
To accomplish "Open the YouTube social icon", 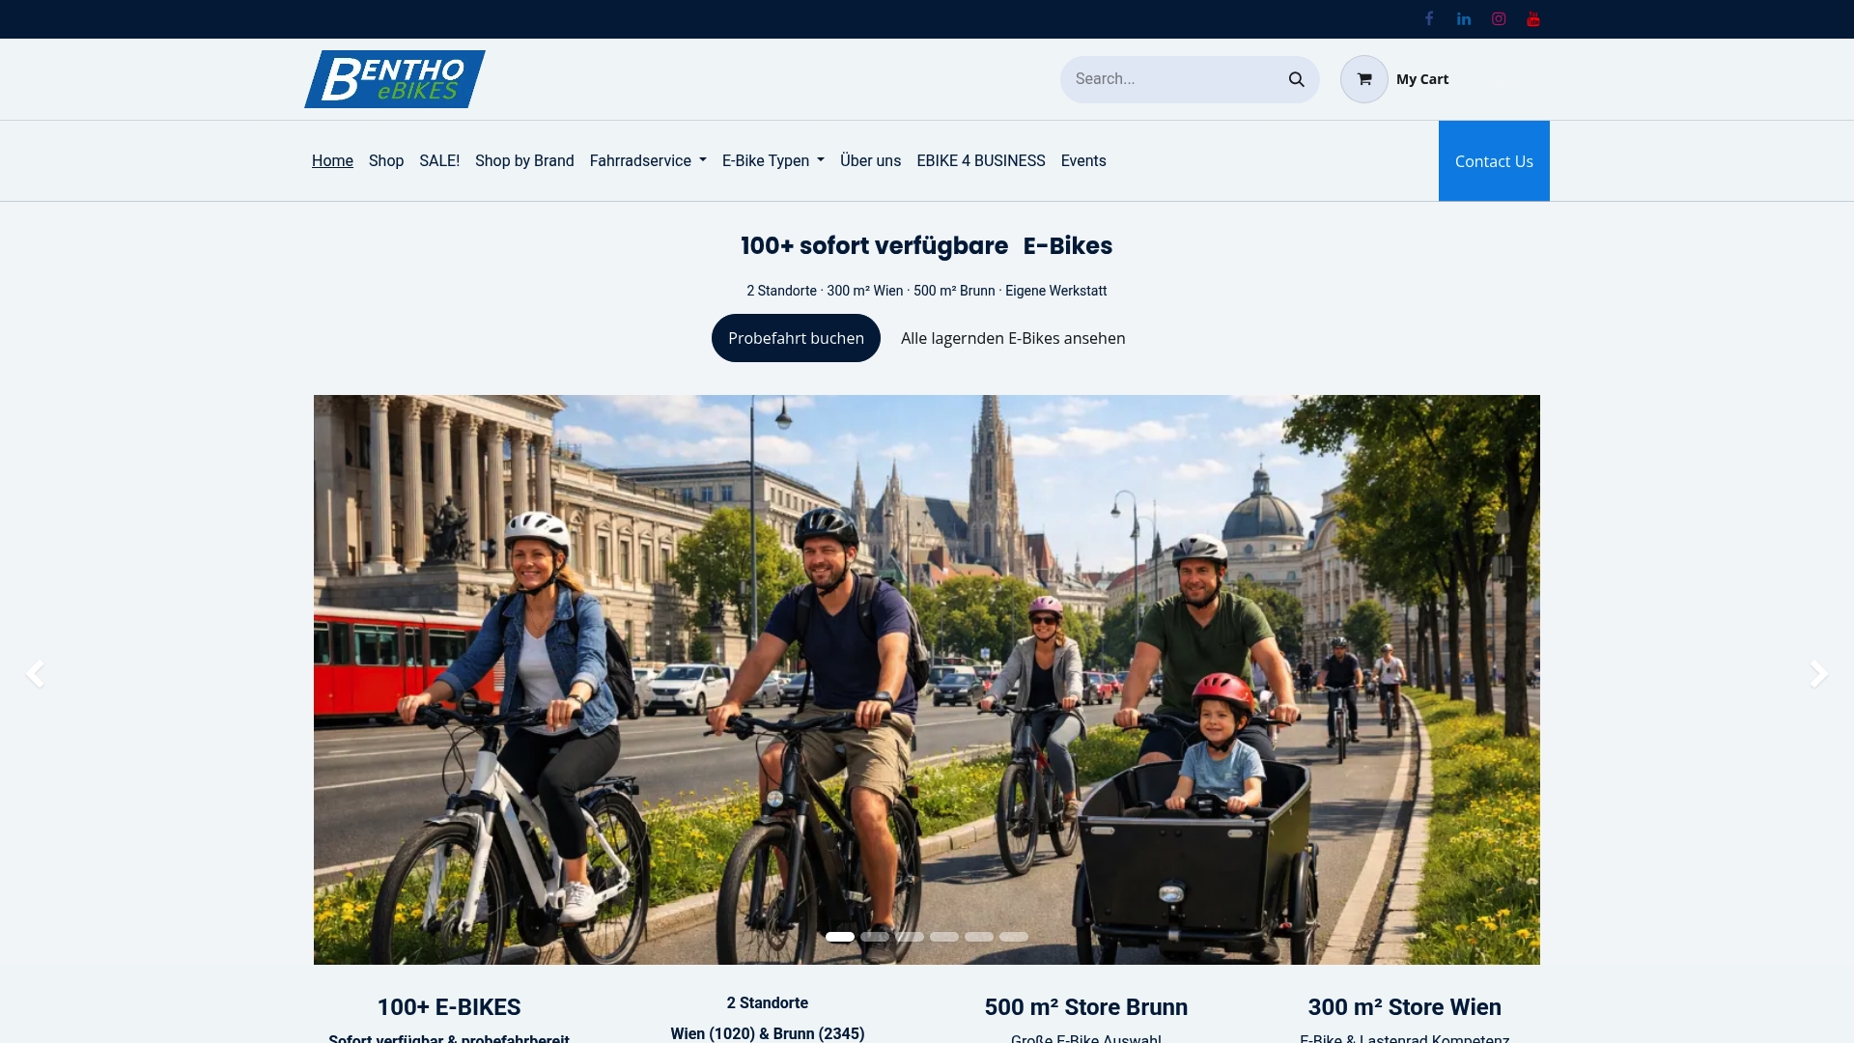I will [x=1532, y=18].
